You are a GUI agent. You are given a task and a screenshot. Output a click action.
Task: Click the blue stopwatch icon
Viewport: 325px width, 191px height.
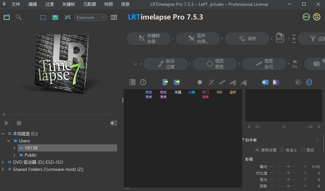(x=309, y=82)
